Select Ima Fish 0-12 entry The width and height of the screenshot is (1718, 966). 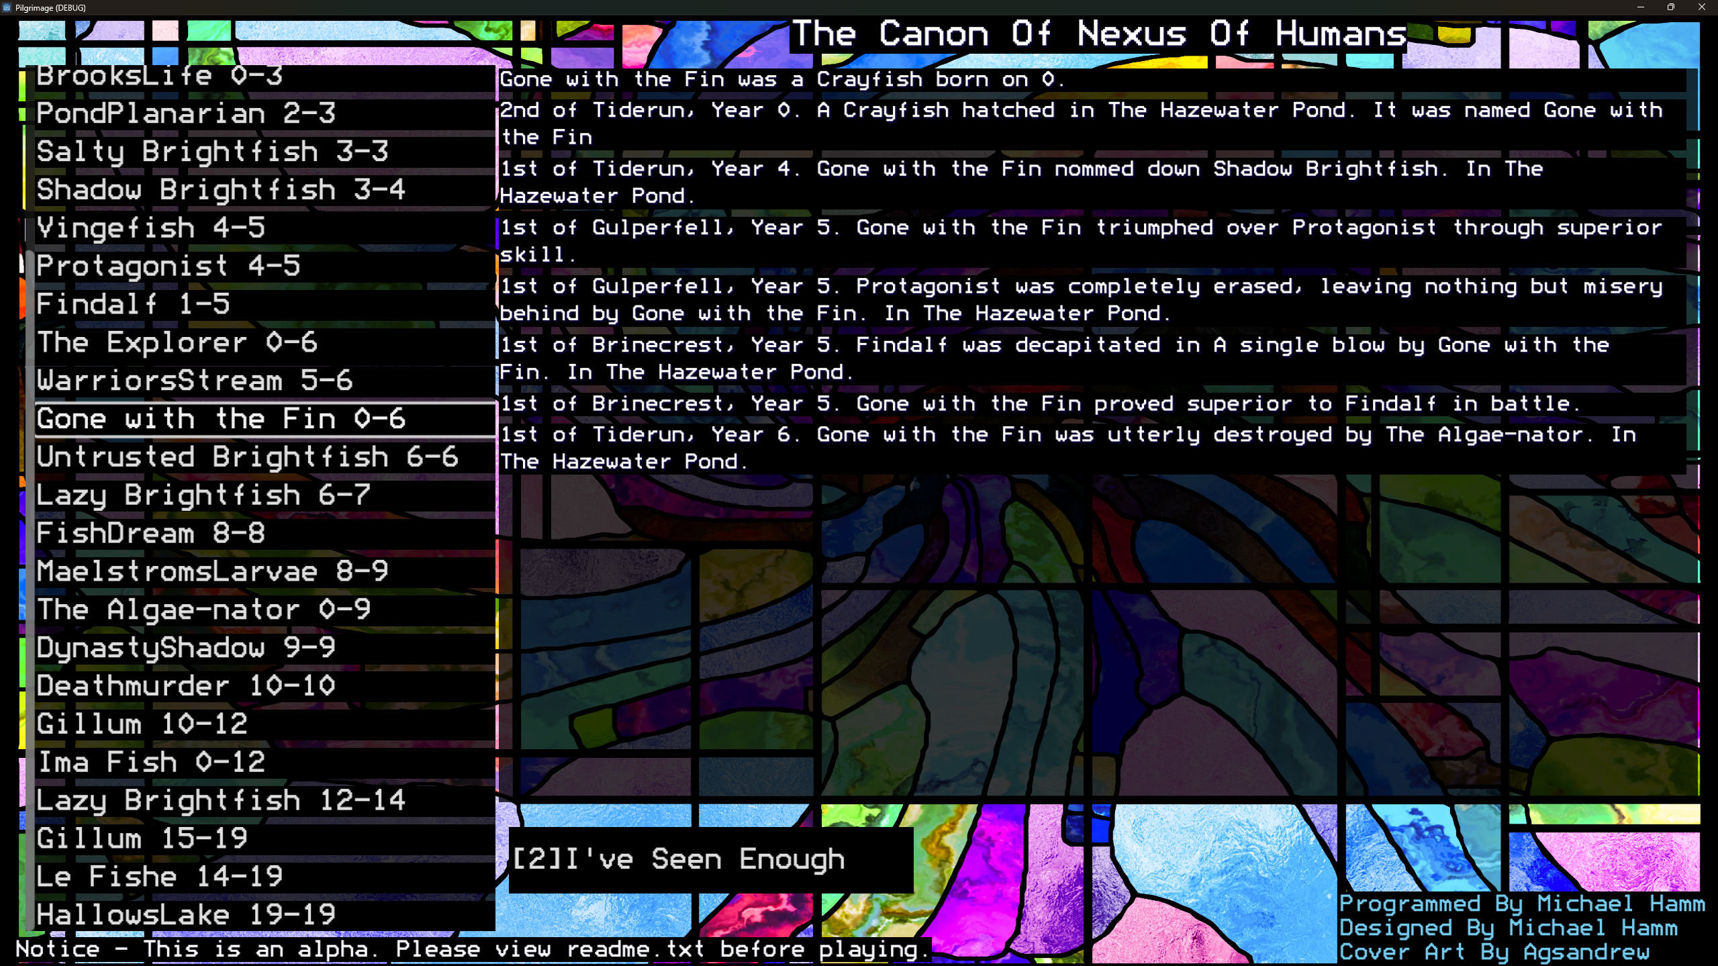pos(265,763)
